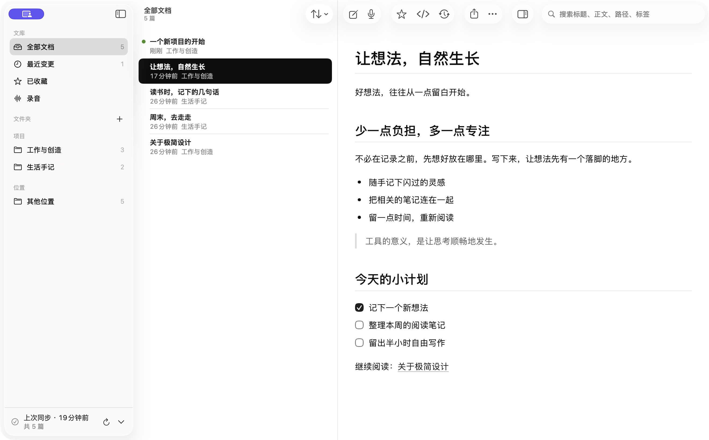Viewport: 709px width, 440px height.
Task: Click the heading 少一点负担，多一点专注
Action: 422,131
